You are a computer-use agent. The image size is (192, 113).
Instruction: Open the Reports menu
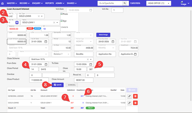click(50, 3)
